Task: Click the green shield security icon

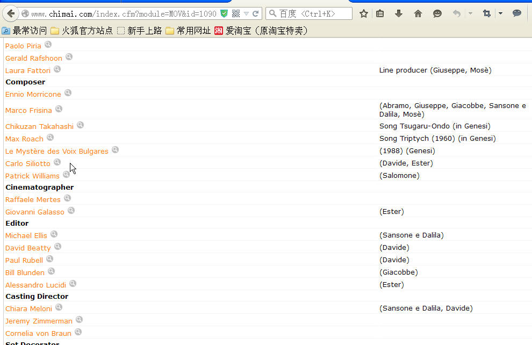Action: 224,13
